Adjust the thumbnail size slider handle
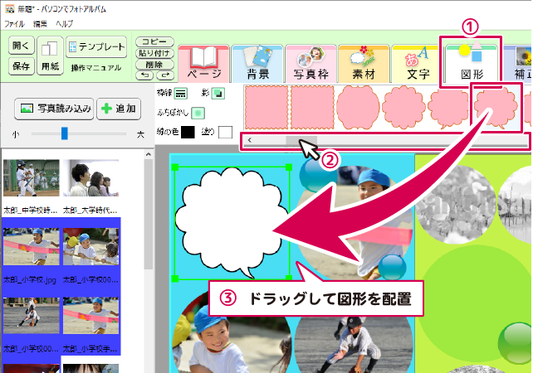The image size is (533, 373). pyautogui.click(x=65, y=133)
